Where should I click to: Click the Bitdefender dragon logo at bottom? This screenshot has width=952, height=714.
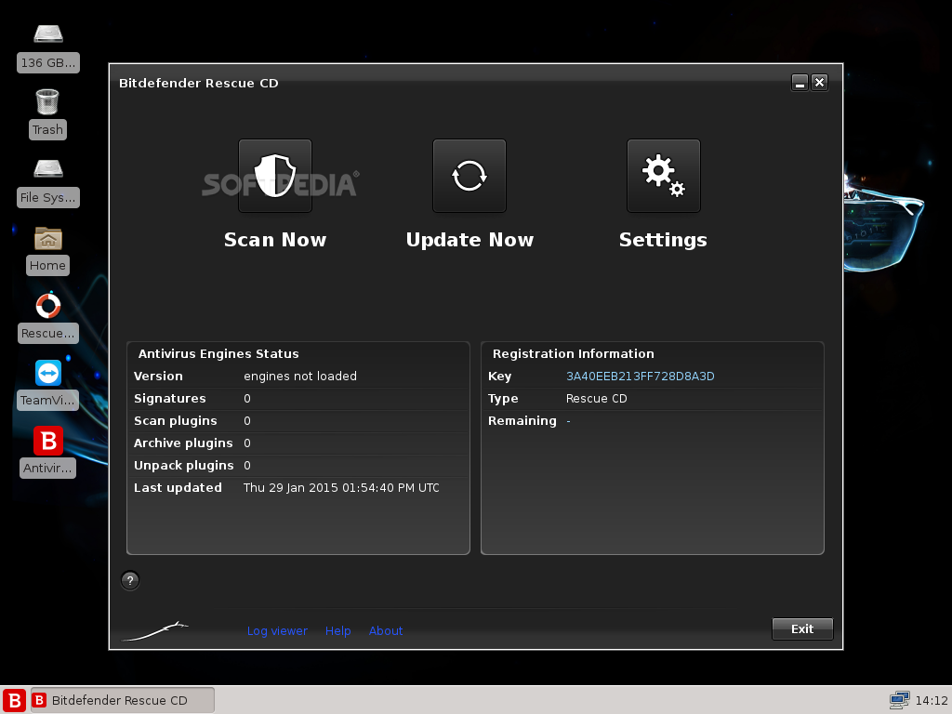tap(156, 631)
